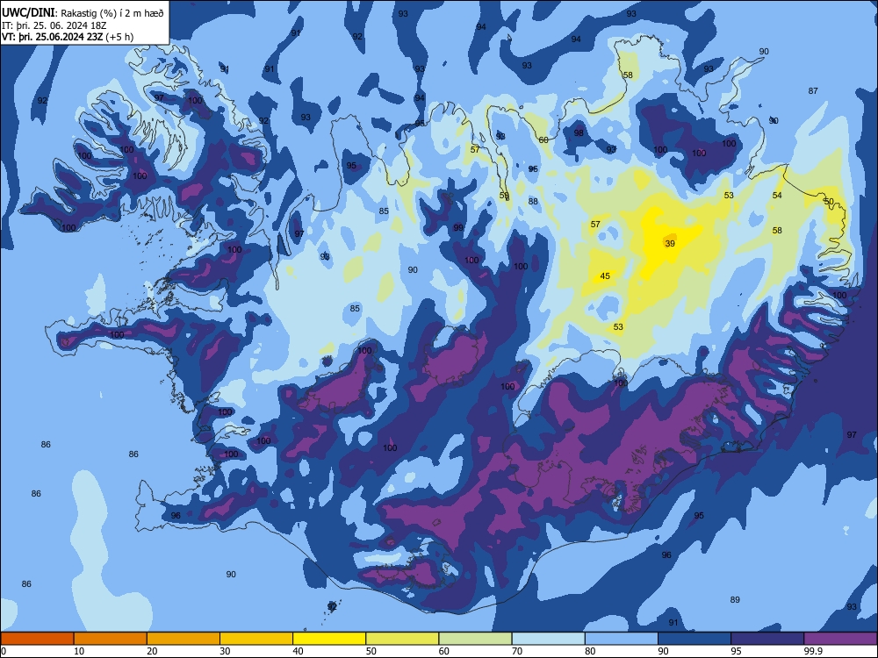Click the '98' humidity value in the northeast
Viewport: 878px width, 658px height.
(x=579, y=133)
